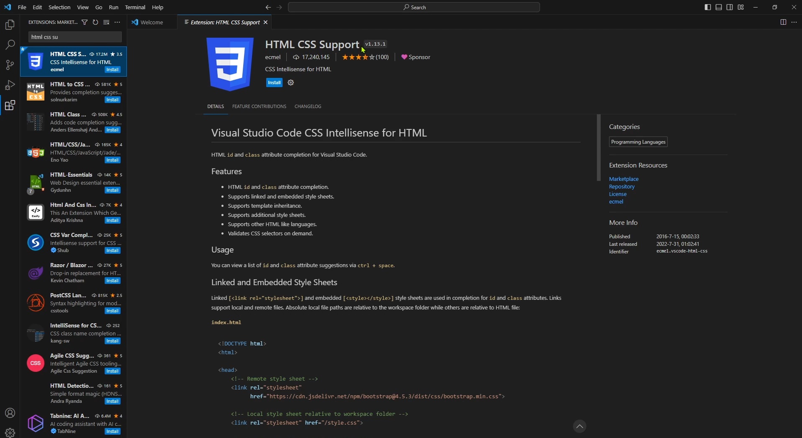802x438 pixels.
Task: Install the Tabnine extension from the list
Action: 113,432
